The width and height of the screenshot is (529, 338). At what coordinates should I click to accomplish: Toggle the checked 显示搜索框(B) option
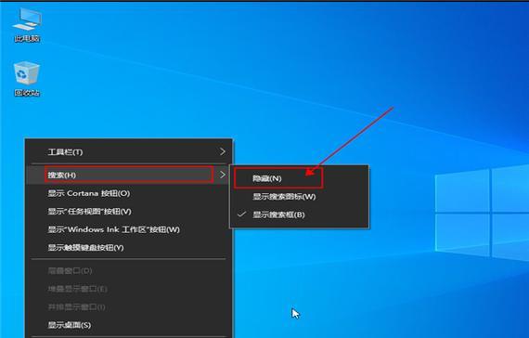299,214
